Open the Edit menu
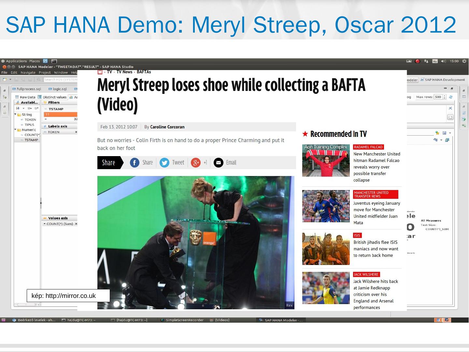 pos(14,72)
